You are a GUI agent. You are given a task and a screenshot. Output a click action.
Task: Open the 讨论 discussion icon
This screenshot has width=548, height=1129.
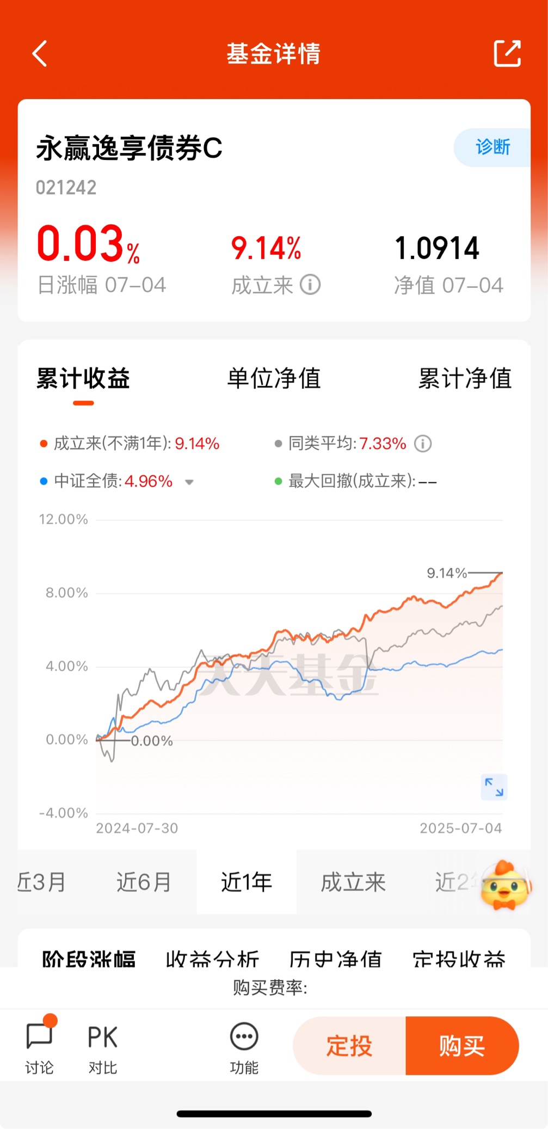pos(39,1044)
